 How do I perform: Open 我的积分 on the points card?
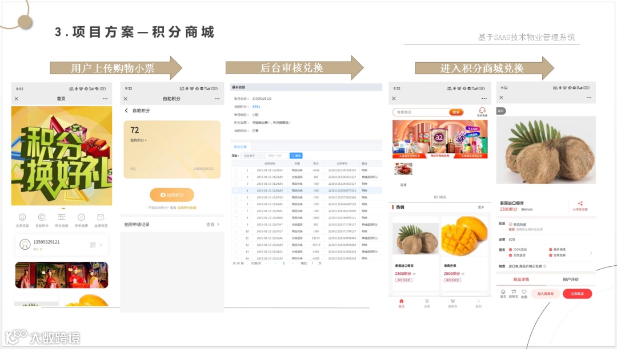[x=138, y=140]
